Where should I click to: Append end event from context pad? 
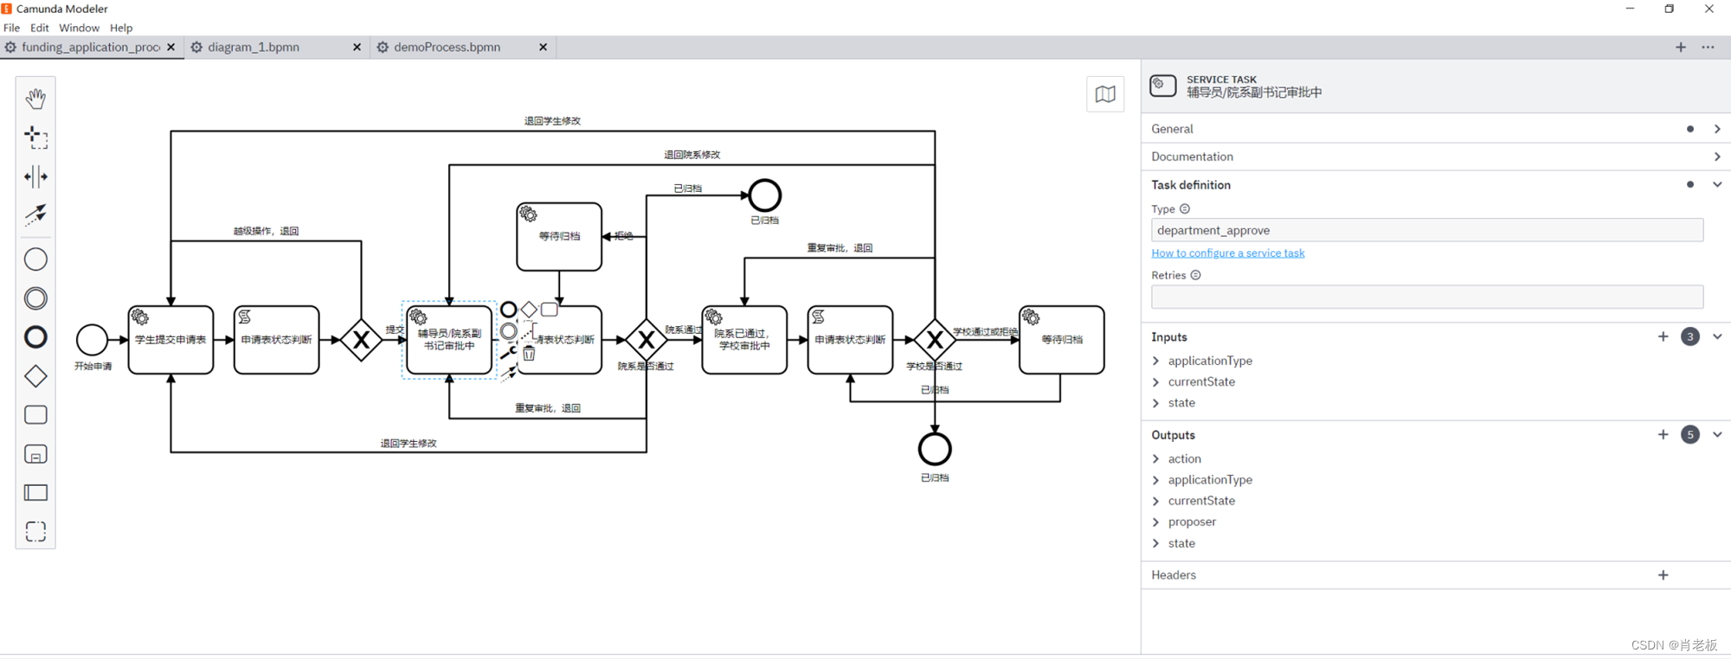coord(509,310)
